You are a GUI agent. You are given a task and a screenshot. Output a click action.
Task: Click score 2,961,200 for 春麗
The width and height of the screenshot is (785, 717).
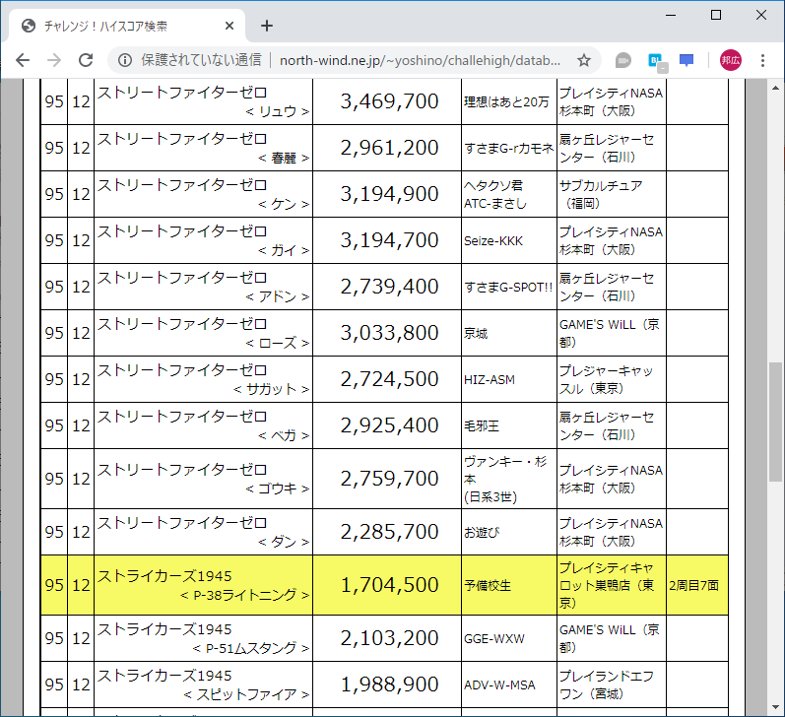pos(389,148)
